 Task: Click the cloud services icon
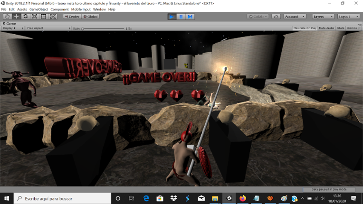276,17
